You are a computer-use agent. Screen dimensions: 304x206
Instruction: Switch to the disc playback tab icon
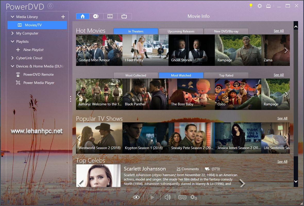pos(96,16)
